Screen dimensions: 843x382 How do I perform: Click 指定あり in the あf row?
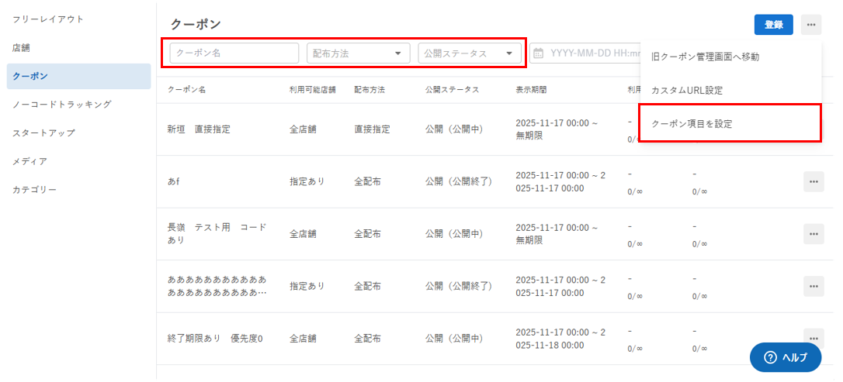[x=307, y=181]
